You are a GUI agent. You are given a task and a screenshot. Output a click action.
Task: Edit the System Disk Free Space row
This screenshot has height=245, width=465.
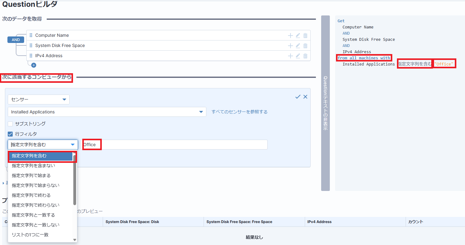[x=298, y=46]
